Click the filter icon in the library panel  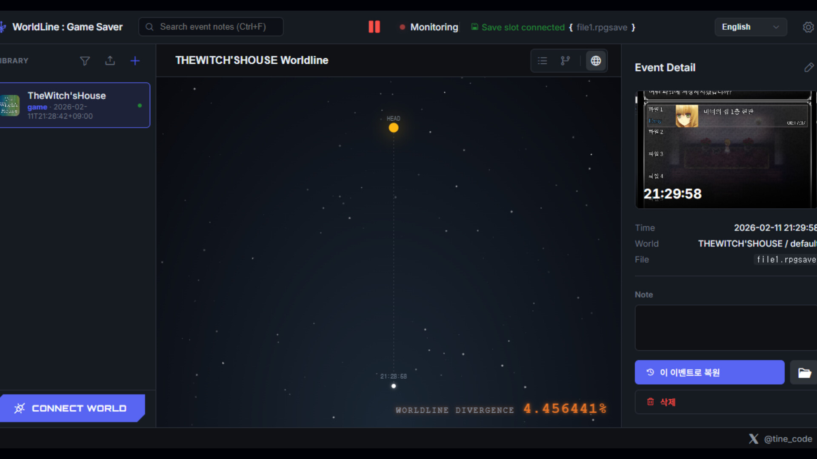point(85,61)
